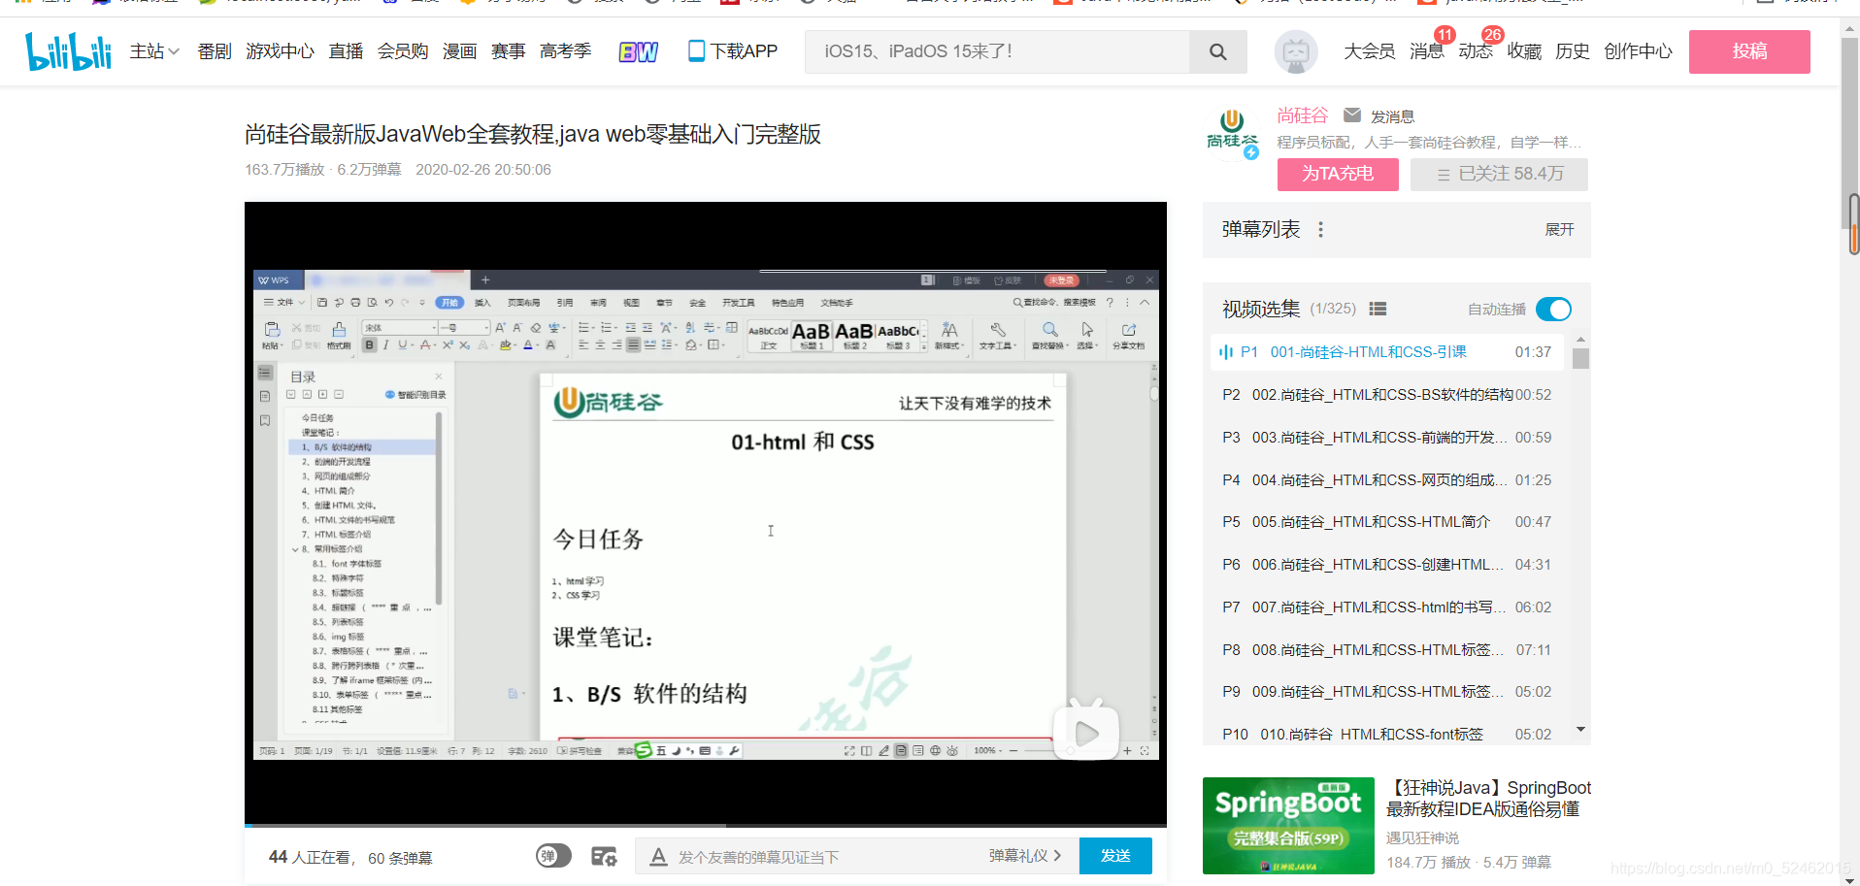Image resolution: width=1860 pixels, height=886 pixels.
Task: Select episode P6 创建HTML
Action: tap(1387, 565)
